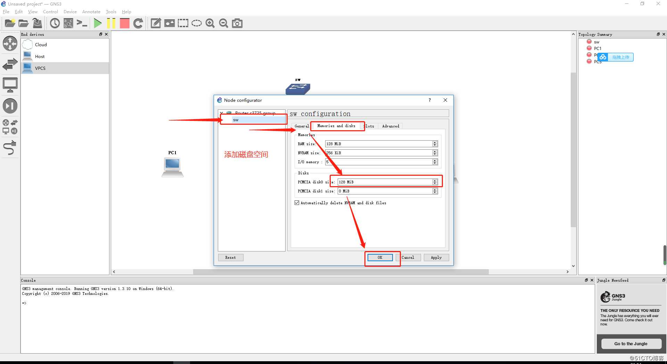The width and height of the screenshot is (667, 364).
Task: Reload all nodes icon
Action: pos(138,23)
